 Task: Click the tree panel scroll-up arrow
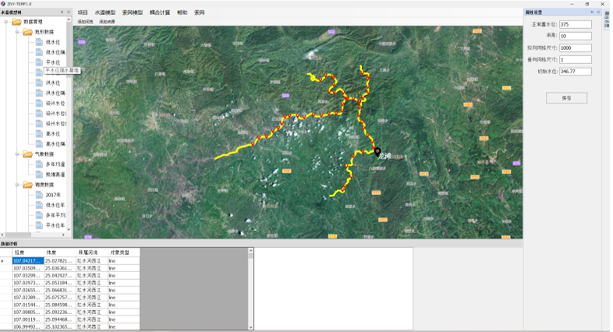[69, 19]
